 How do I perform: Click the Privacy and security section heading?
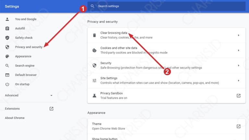(102, 22)
